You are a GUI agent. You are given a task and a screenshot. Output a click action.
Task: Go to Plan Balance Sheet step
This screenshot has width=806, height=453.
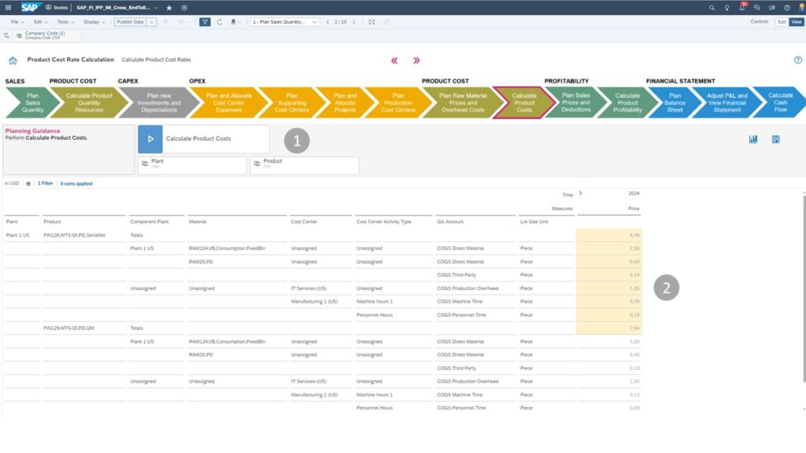pyautogui.click(x=675, y=102)
